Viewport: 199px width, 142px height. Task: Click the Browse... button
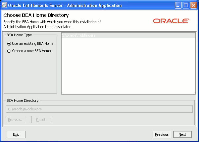(x=16, y=120)
